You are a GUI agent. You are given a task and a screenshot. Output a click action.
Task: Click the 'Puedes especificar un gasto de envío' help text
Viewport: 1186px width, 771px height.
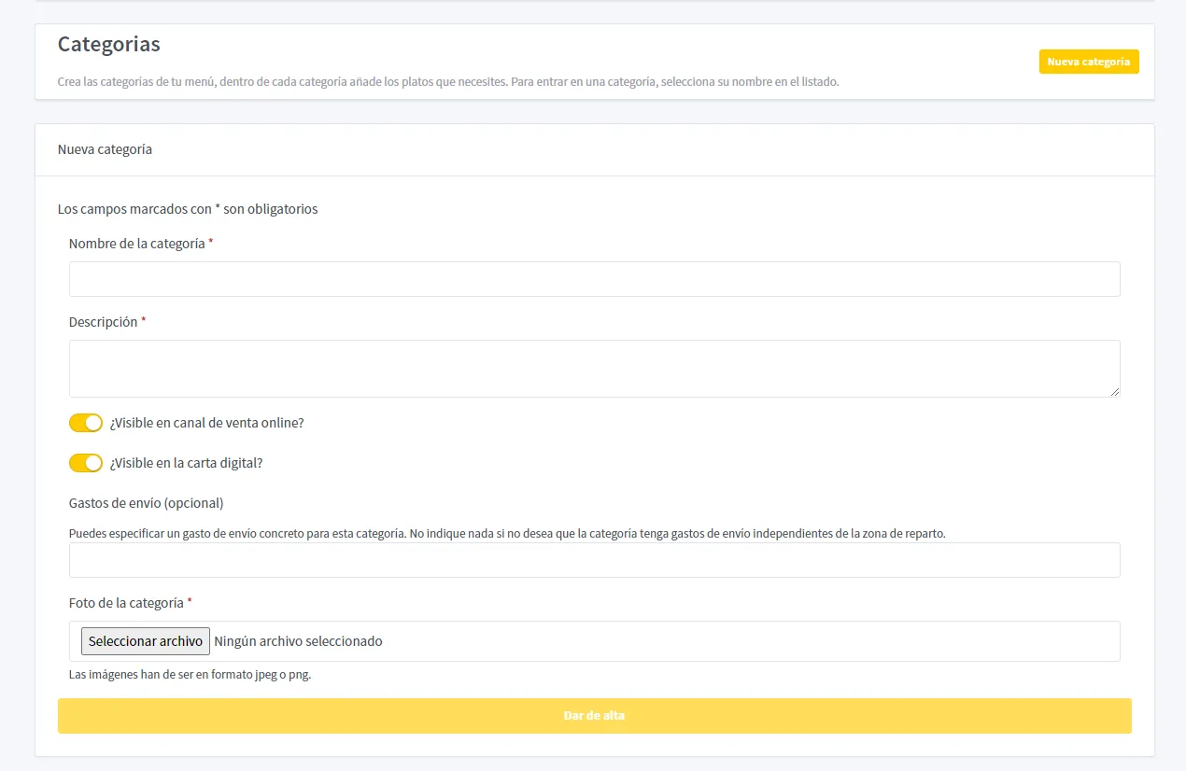click(508, 534)
